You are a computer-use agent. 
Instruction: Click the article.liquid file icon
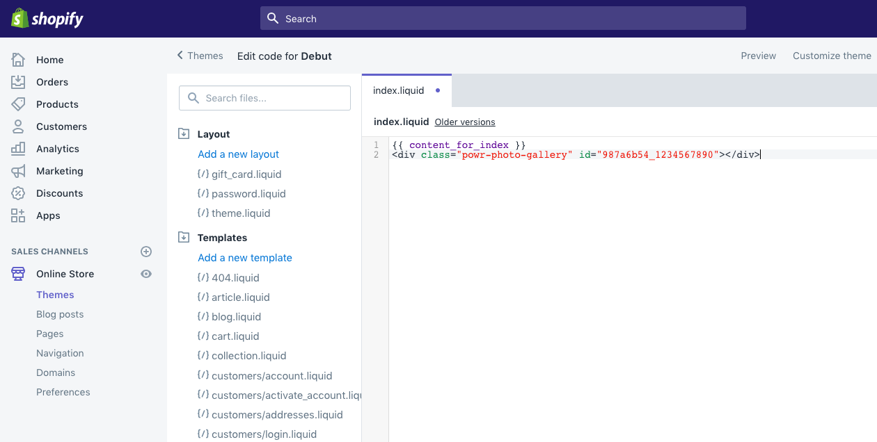click(x=203, y=297)
